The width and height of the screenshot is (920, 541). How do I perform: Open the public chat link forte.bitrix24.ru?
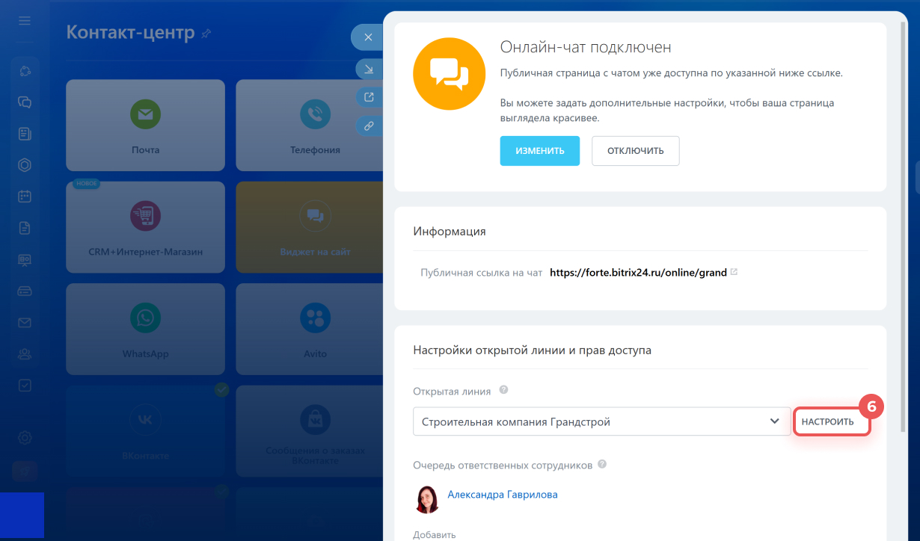click(638, 273)
